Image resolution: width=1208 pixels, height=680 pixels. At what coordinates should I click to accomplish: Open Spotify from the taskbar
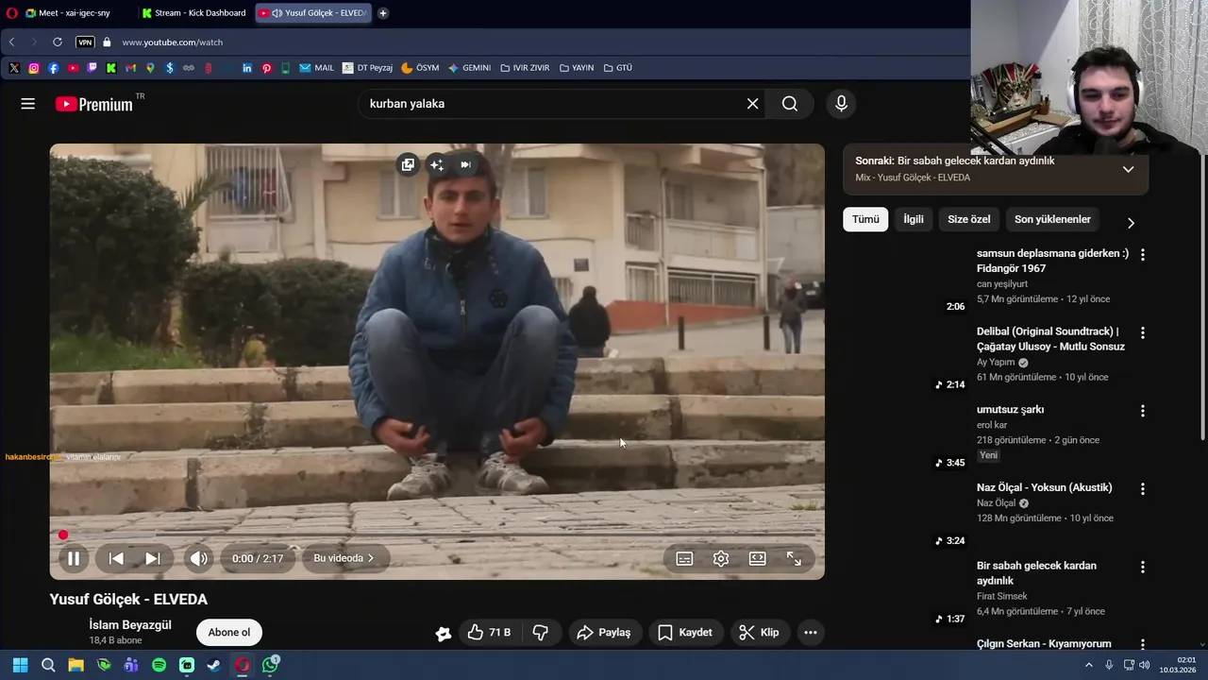159,665
